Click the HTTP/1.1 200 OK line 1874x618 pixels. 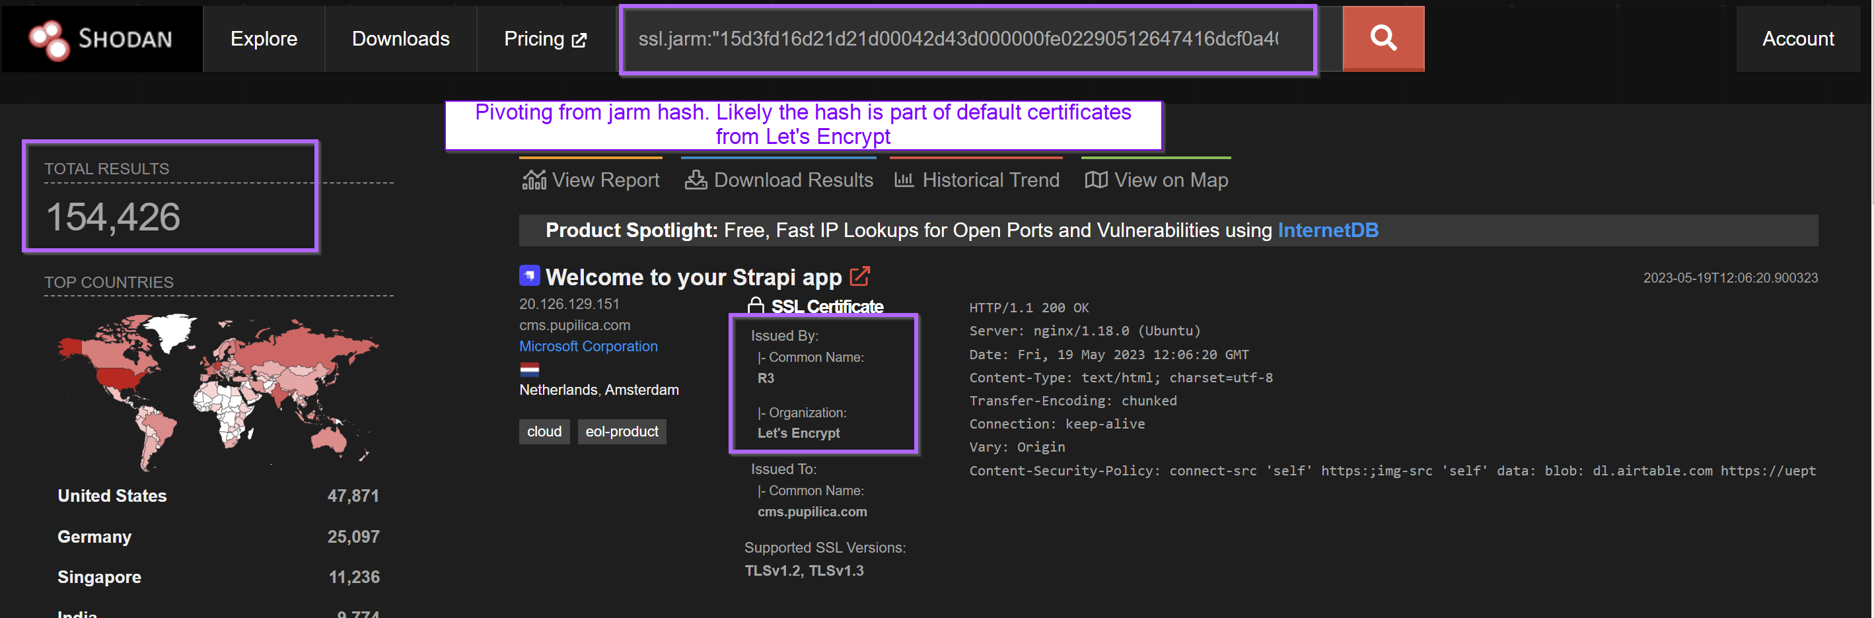pyautogui.click(x=1028, y=308)
